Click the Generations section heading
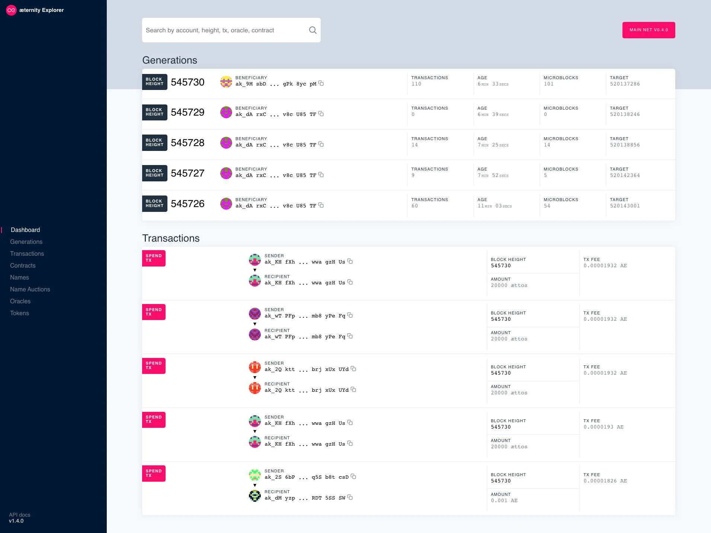This screenshot has width=711, height=533. tap(170, 60)
